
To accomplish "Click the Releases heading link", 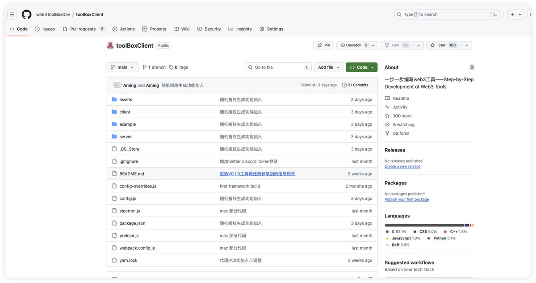I will pyautogui.click(x=395, y=150).
